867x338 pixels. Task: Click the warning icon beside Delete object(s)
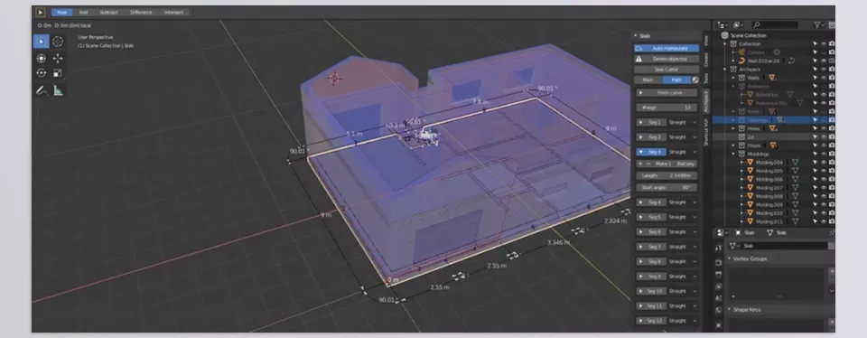tap(639, 59)
